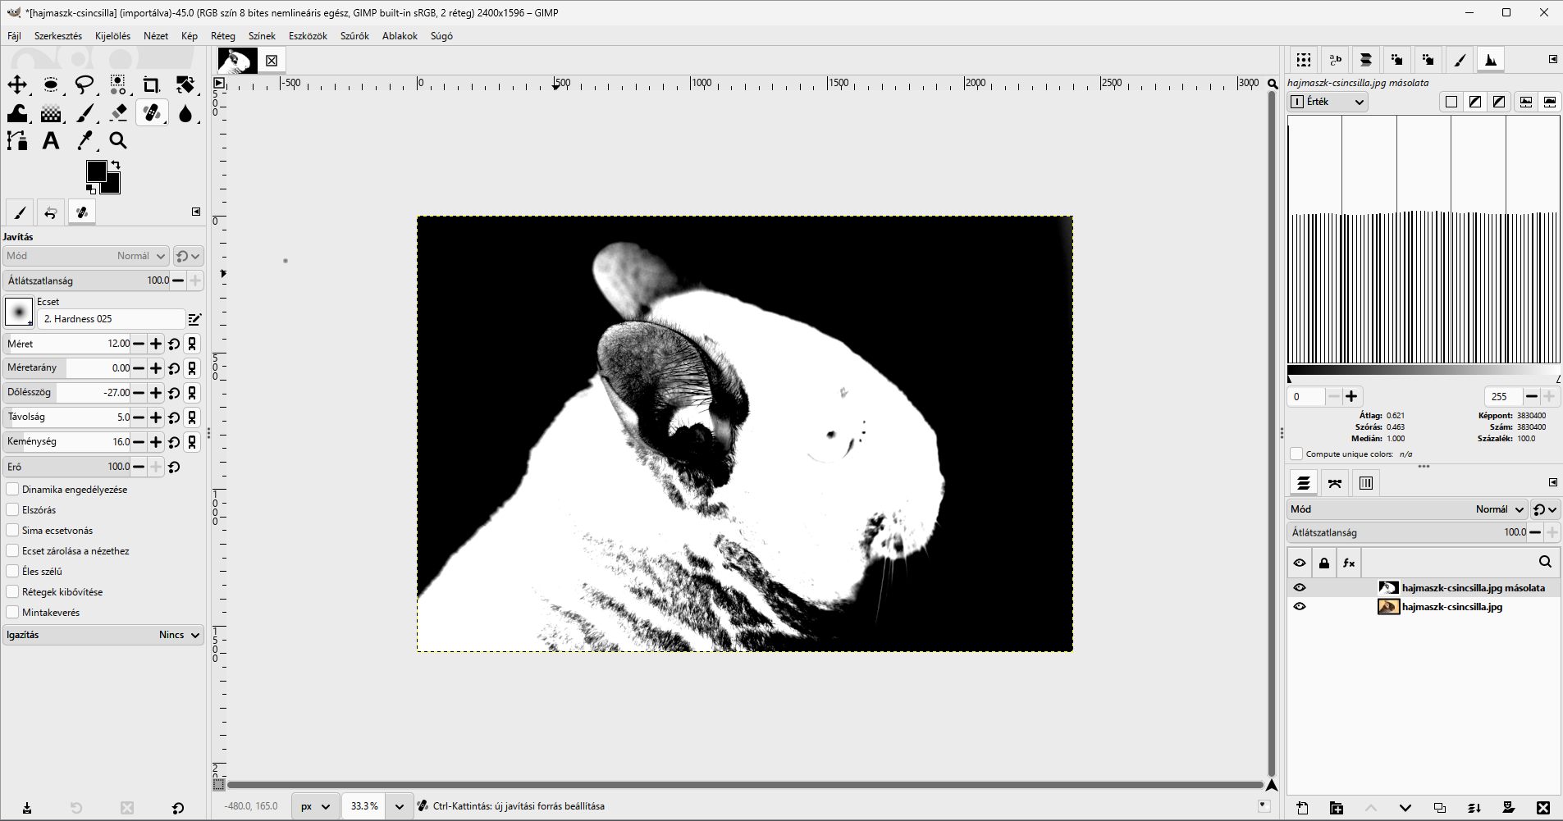Open the histogram Érték channel dropdown
This screenshot has width=1563, height=821.
pos(1328,102)
